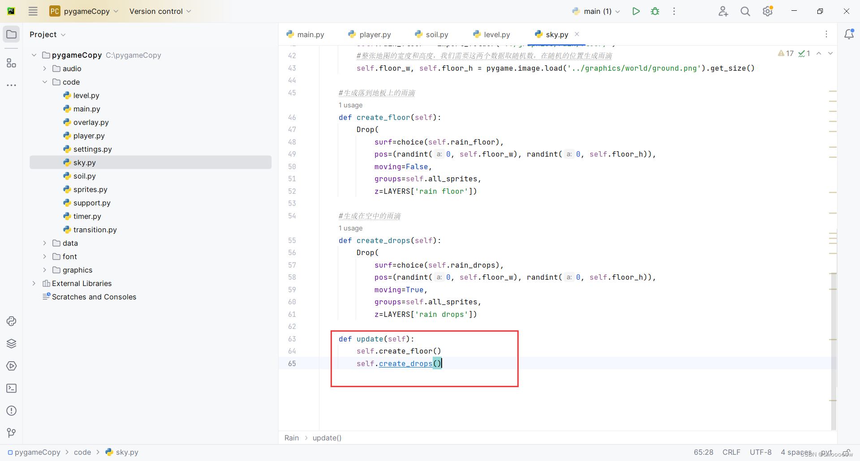Open Git version control tool window
This screenshot has height=461, width=860.
(12, 433)
